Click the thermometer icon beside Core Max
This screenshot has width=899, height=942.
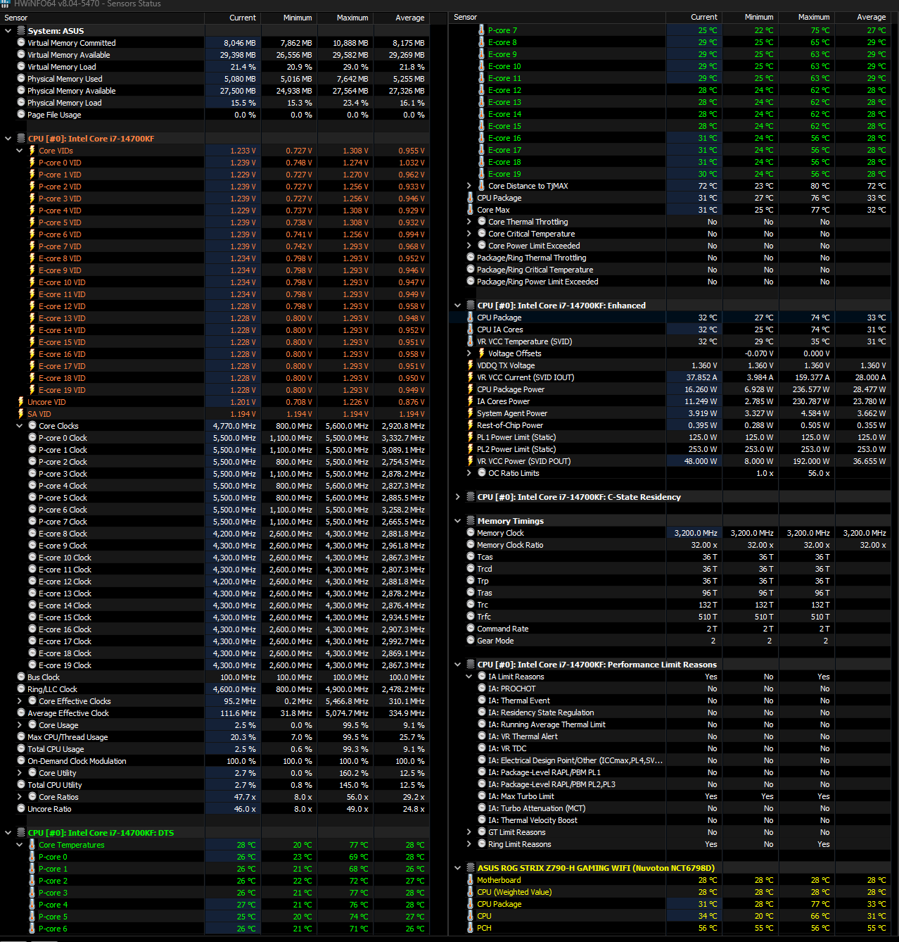(x=471, y=210)
